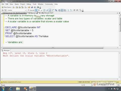Click Specify Values for Template Parameters icon
The height and width of the screenshot is (91, 121).
pos(80,10)
